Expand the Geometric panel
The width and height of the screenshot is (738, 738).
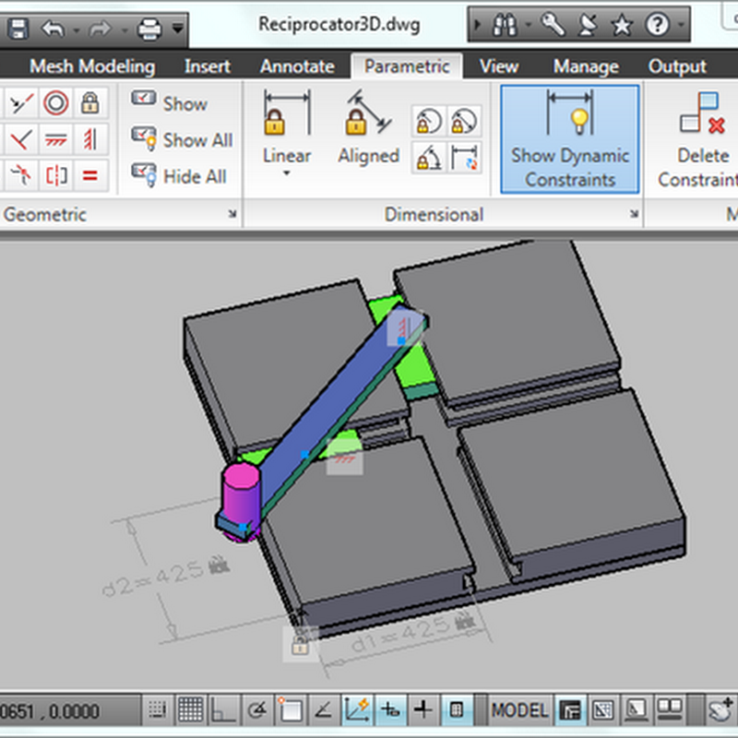pyautogui.click(x=233, y=215)
